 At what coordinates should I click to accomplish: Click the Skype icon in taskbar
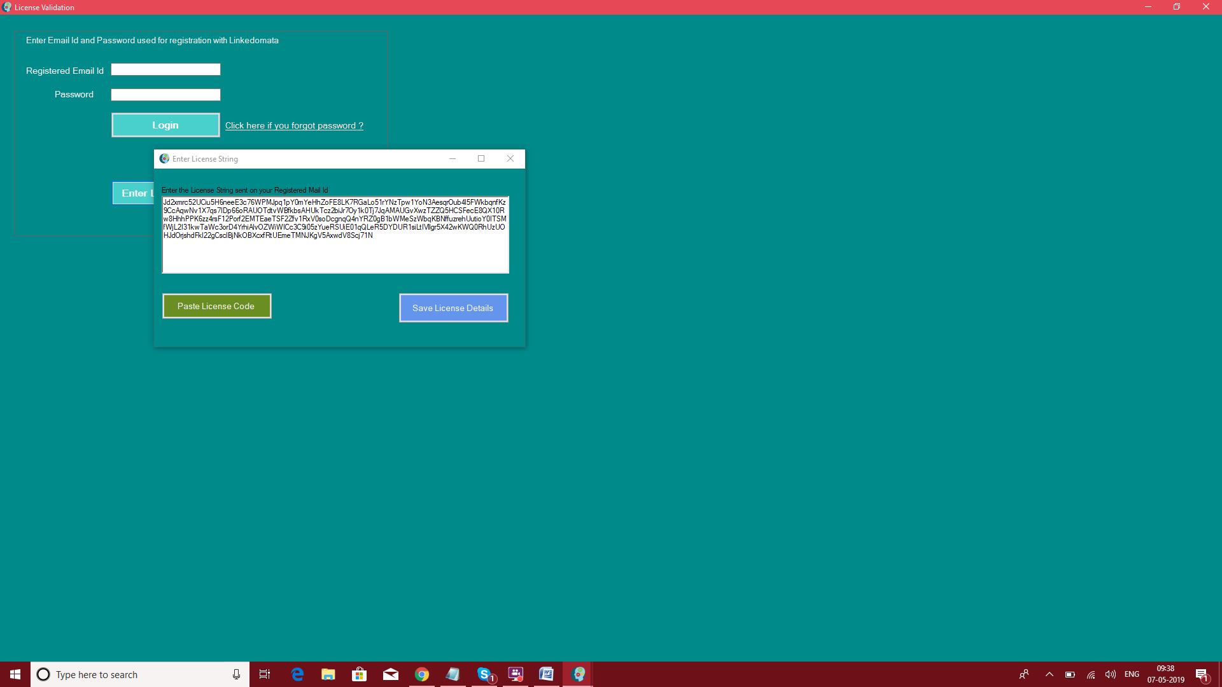(x=485, y=674)
